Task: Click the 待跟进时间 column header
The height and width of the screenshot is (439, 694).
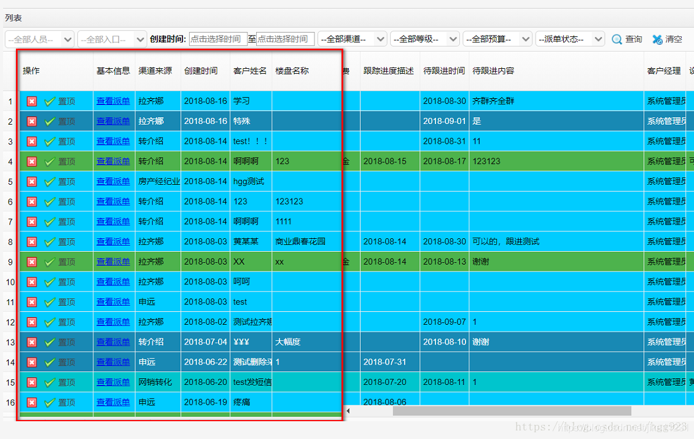Action: click(444, 71)
